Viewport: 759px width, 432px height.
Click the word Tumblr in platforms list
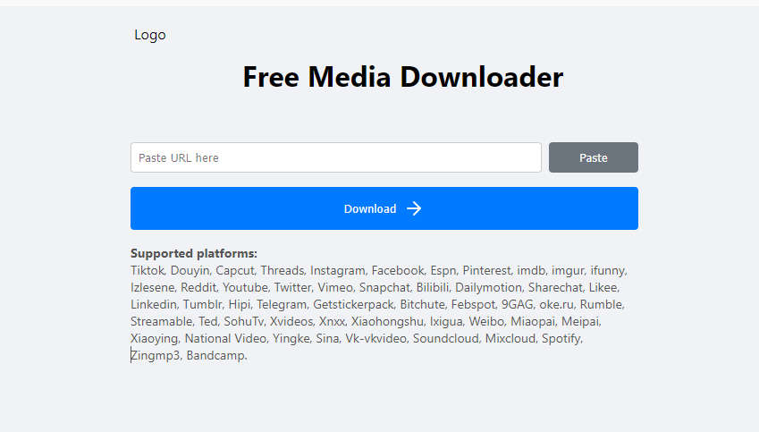(202, 304)
